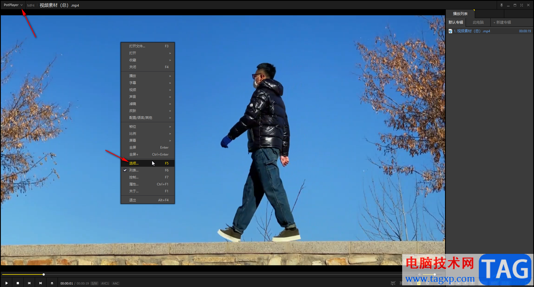Open the 关于... about entry
The height and width of the screenshot is (287, 534).
pos(148,191)
